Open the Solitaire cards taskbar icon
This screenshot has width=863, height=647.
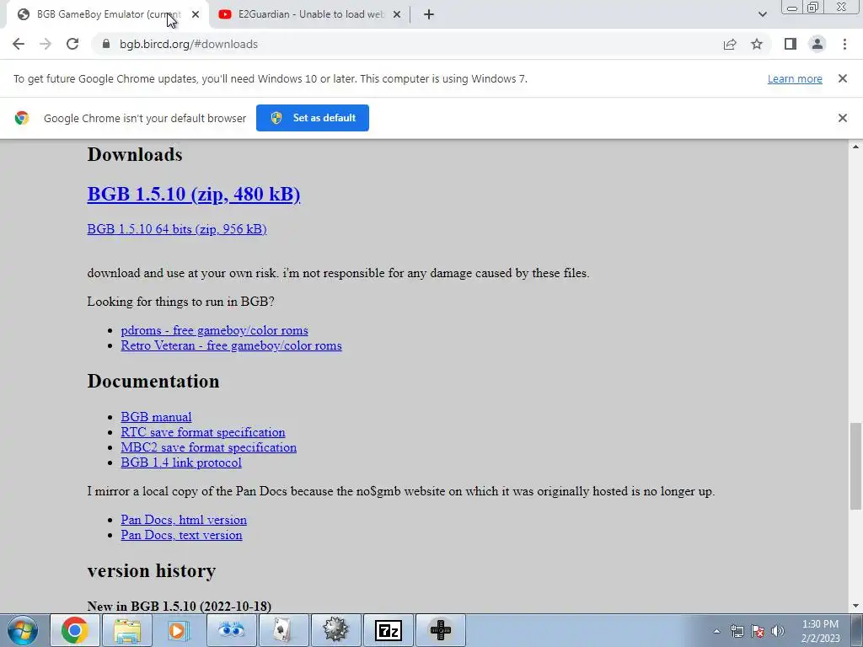point(283,630)
